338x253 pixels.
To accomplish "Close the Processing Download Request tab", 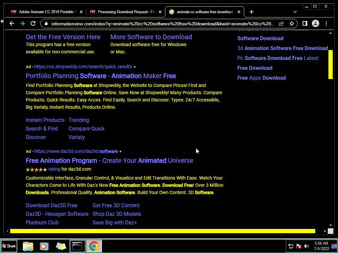I will (x=160, y=12).
